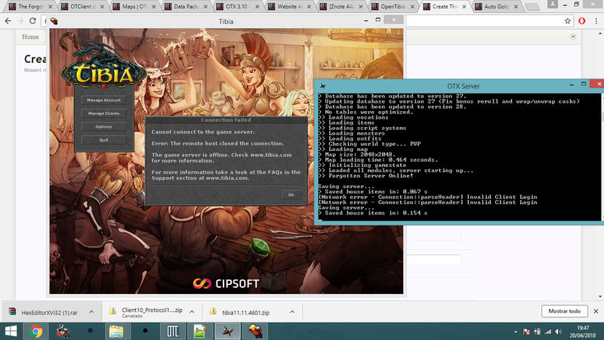Switch to the OpenTibia browser tab
The image size is (604, 340).
pos(392,7)
